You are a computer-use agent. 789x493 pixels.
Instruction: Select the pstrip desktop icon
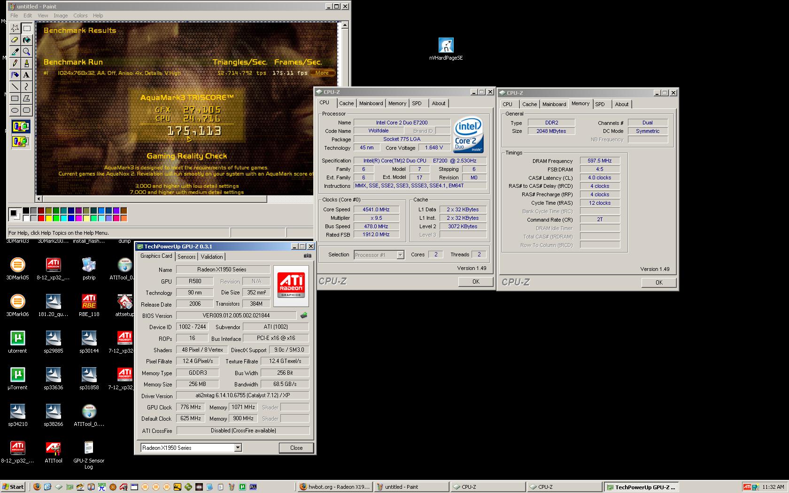pos(89,269)
